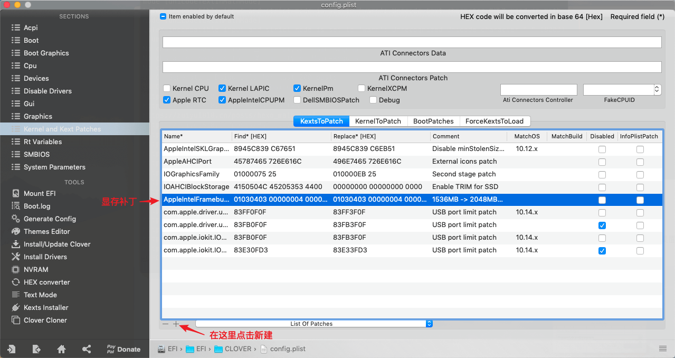The image size is (675, 358).
Task: Enable the Kernel CPU checkbox
Action: (x=167, y=89)
